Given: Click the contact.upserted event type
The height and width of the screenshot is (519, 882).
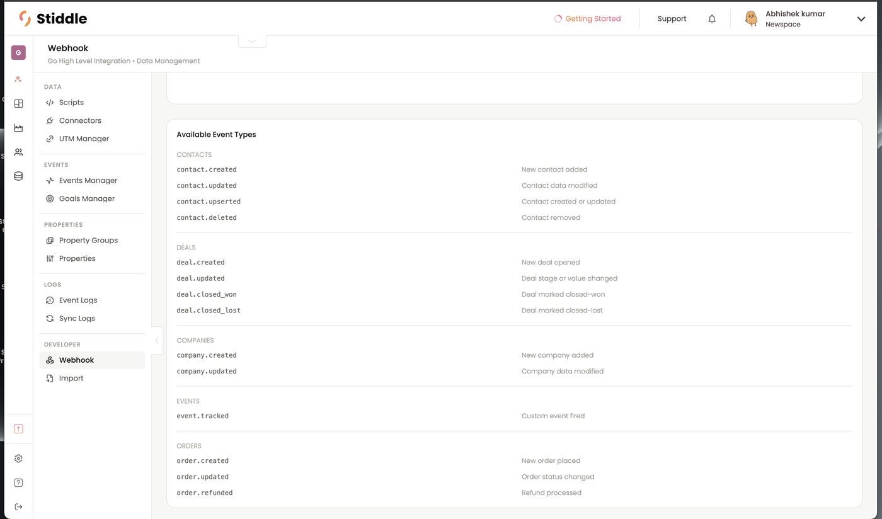Looking at the screenshot, I should pyautogui.click(x=209, y=202).
